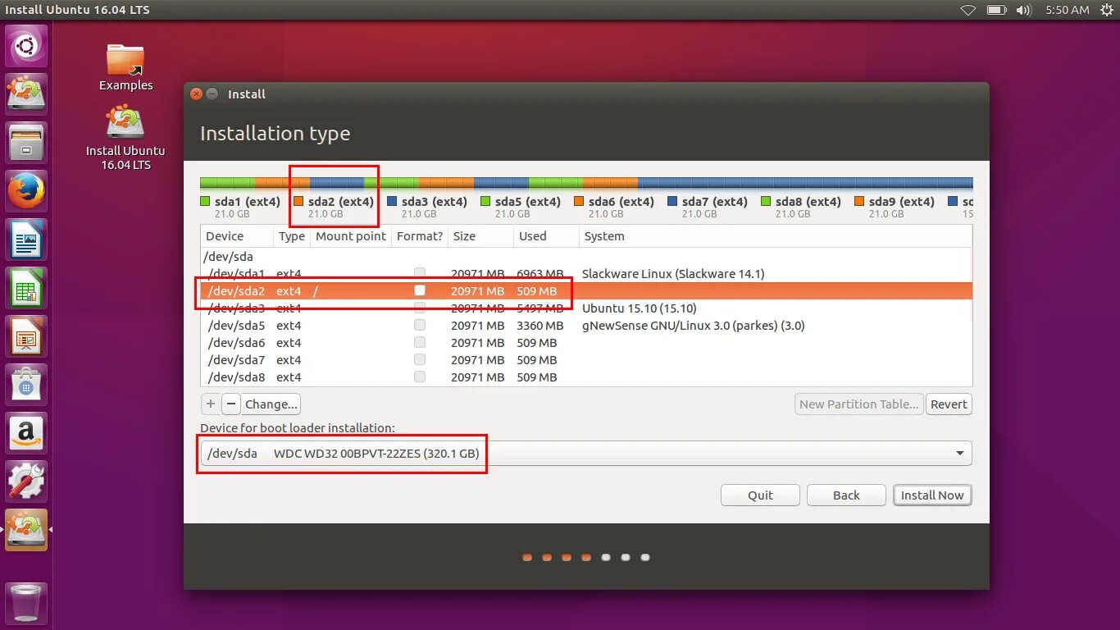Open the clock showing 5:50 AM

pos(1067,10)
